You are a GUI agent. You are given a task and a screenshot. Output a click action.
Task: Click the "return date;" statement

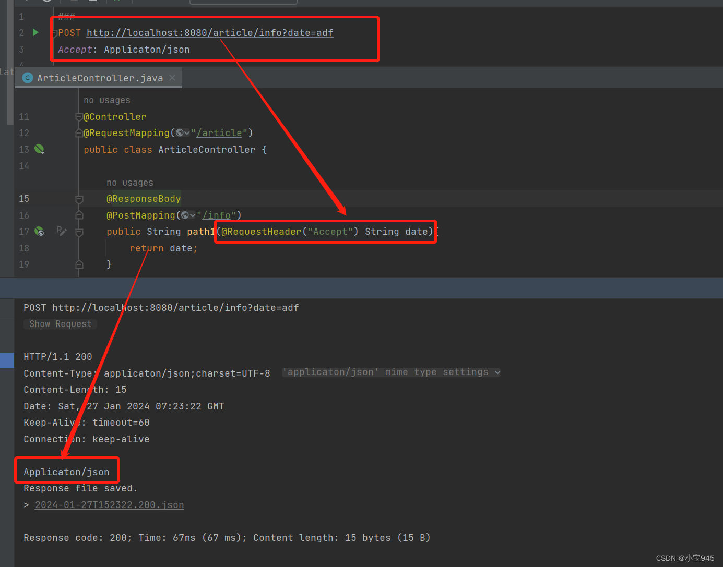click(x=163, y=248)
